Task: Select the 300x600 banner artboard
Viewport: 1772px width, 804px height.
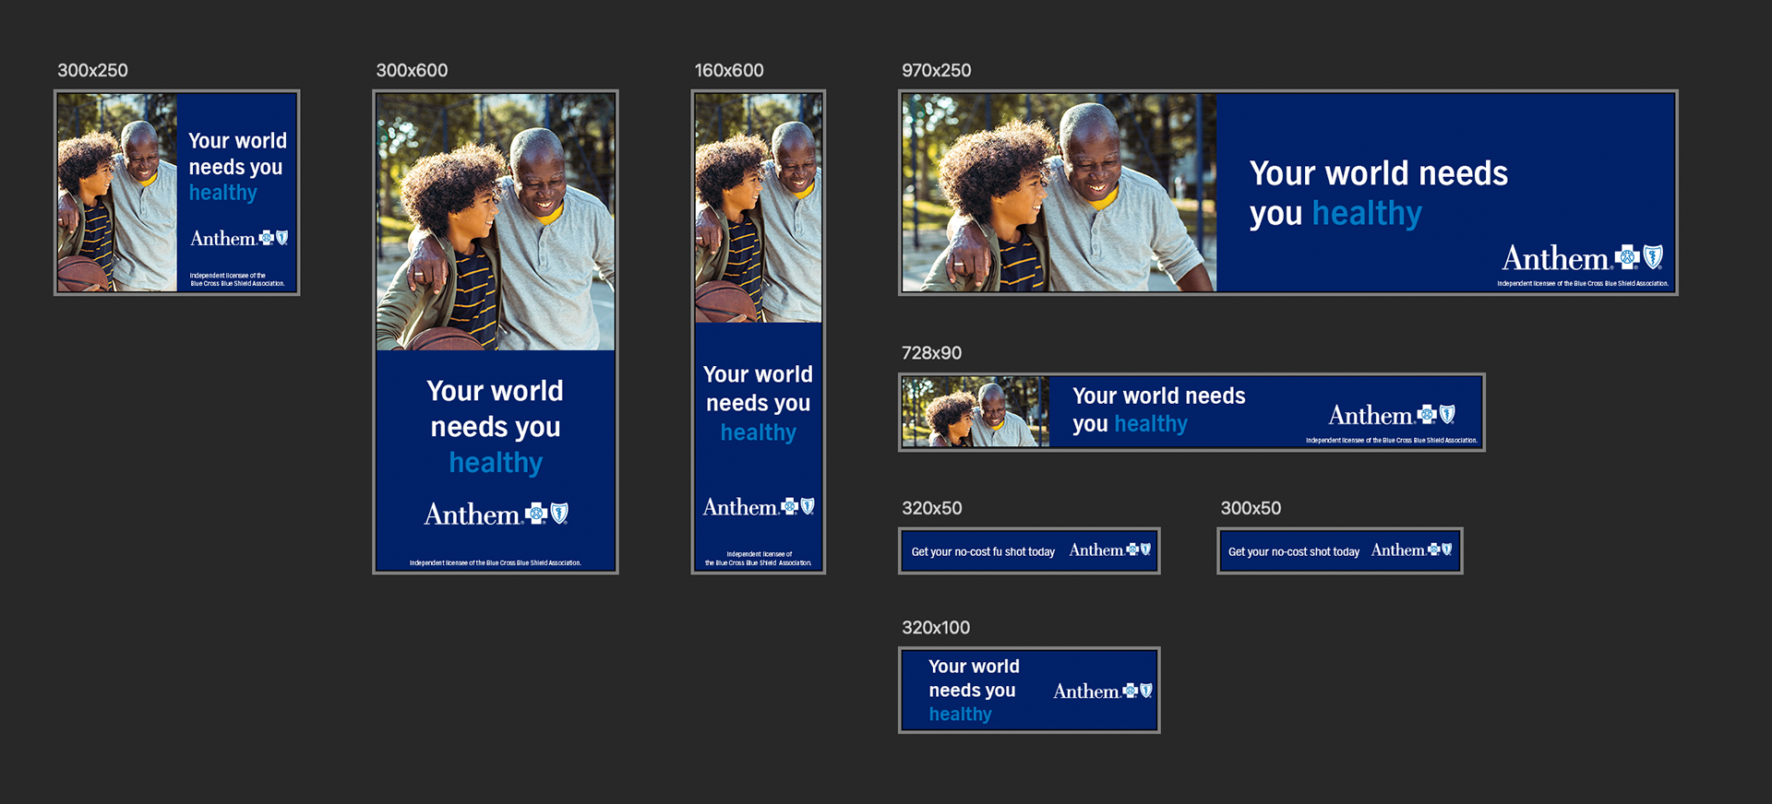Action: tap(496, 332)
